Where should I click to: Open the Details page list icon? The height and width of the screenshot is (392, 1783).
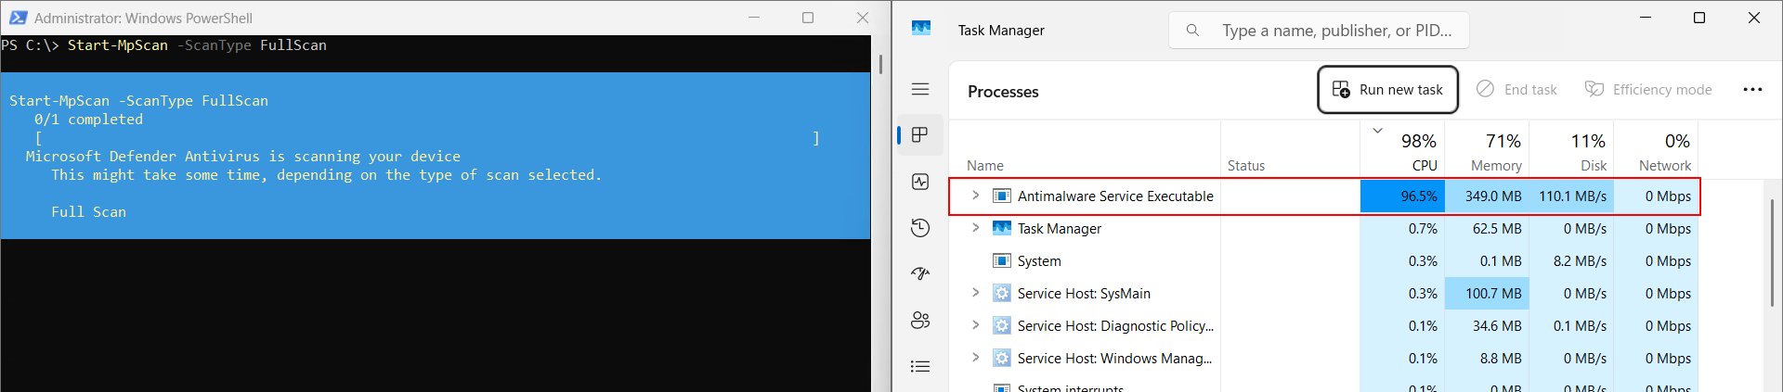pyautogui.click(x=920, y=366)
